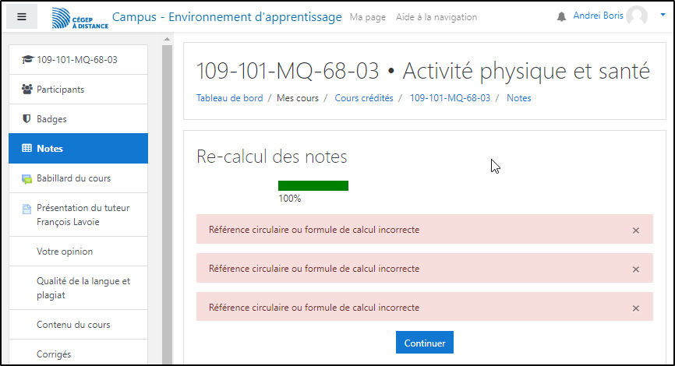Open Babillard du cours forum
675x366 pixels.
tap(73, 178)
